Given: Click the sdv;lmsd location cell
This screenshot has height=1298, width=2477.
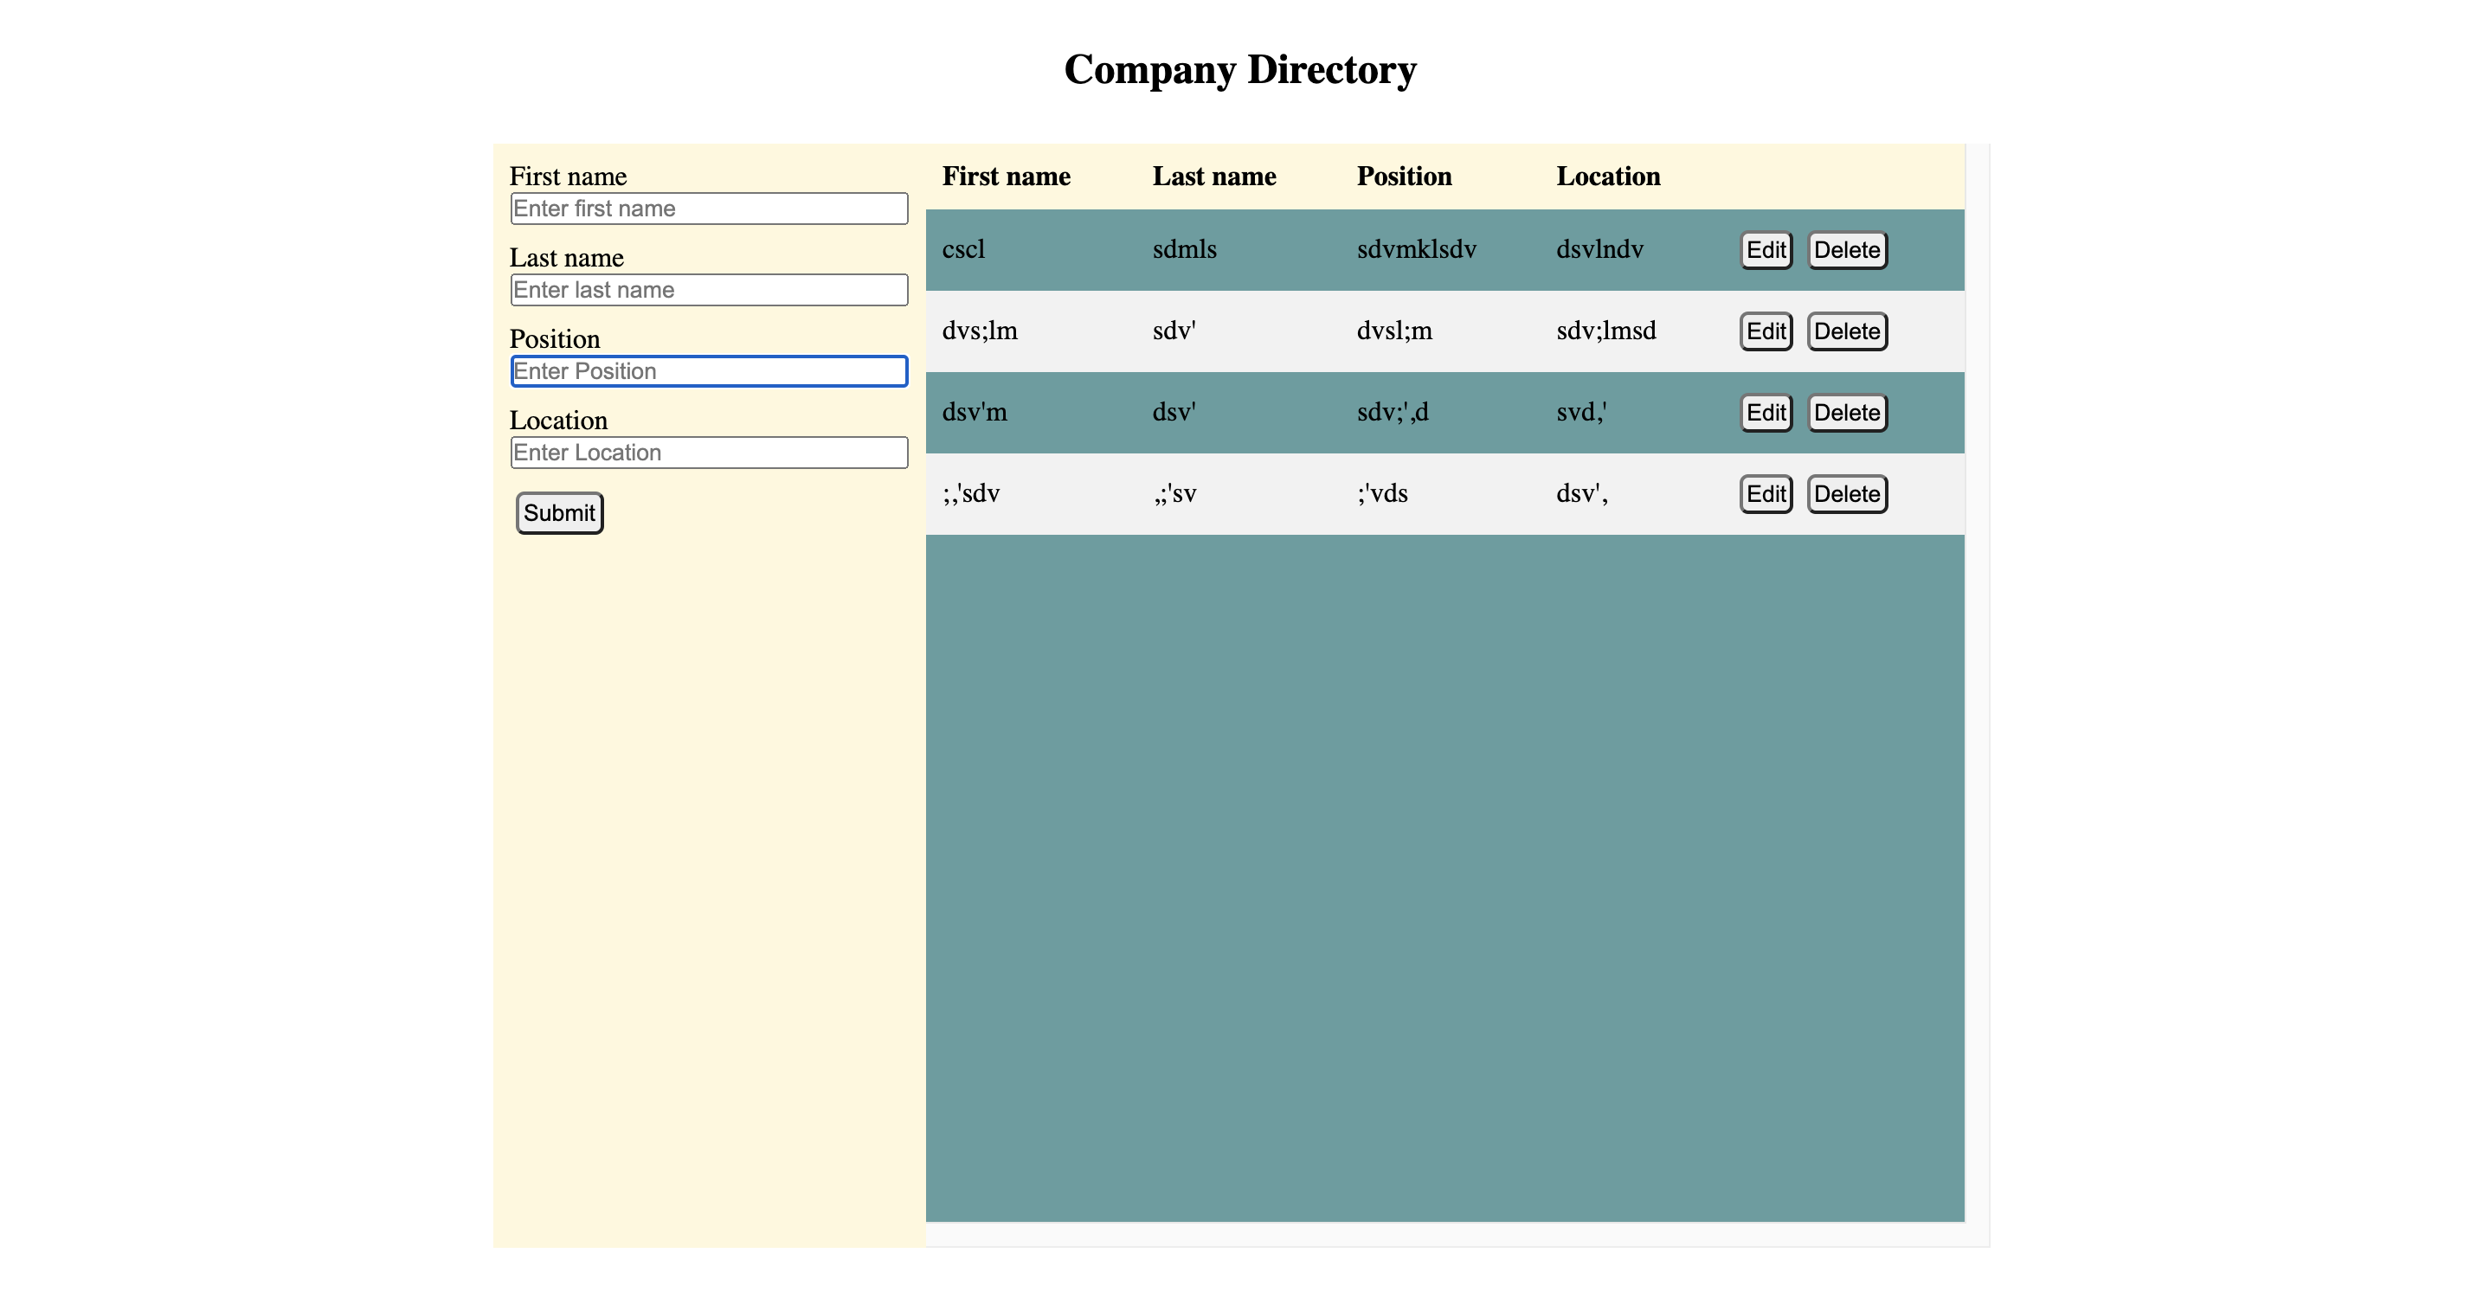Looking at the screenshot, I should [1605, 331].
